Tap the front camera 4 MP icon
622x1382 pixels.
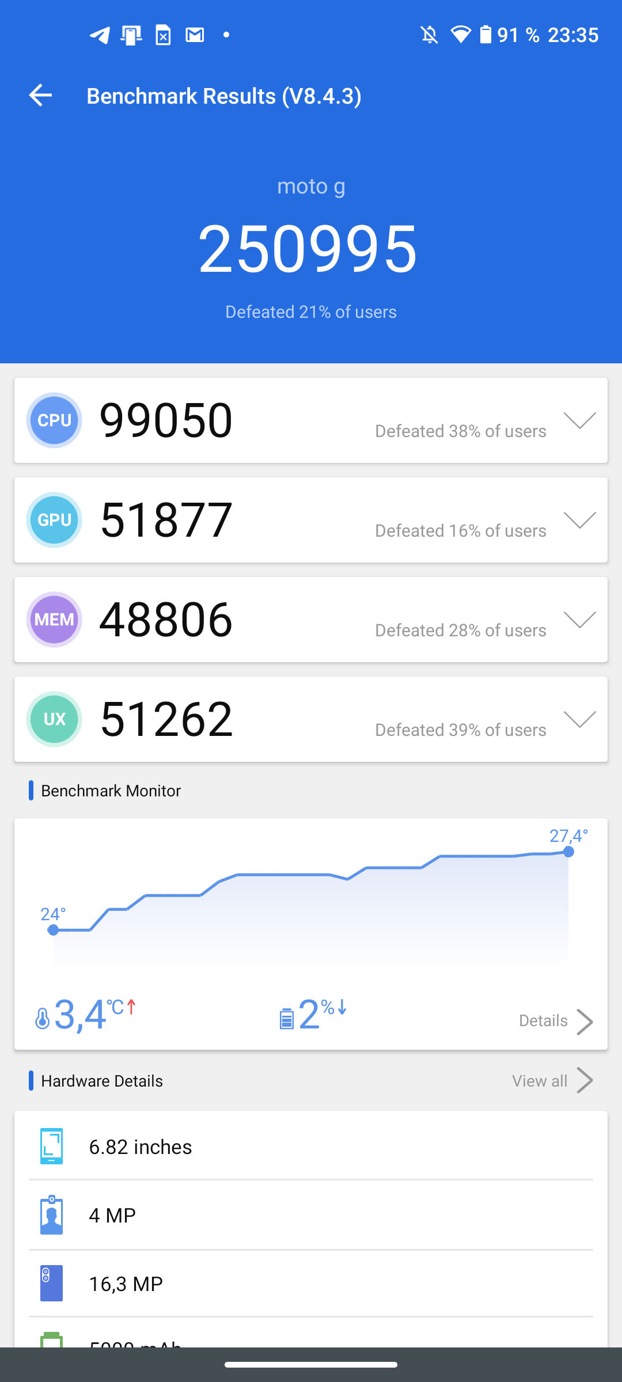51,1215
